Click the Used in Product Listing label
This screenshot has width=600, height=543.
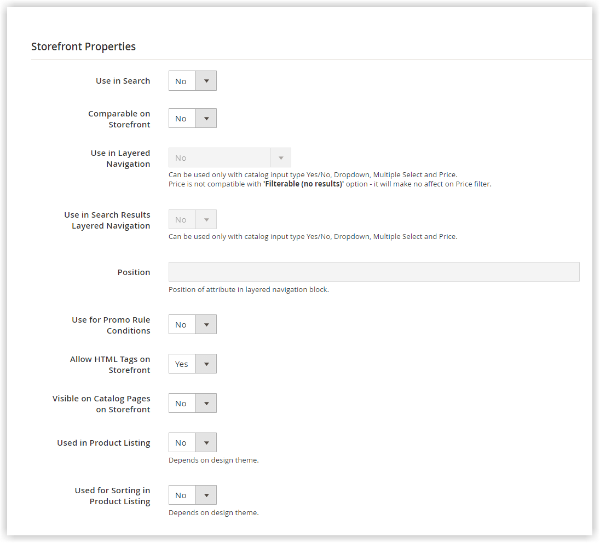point(103,442)
